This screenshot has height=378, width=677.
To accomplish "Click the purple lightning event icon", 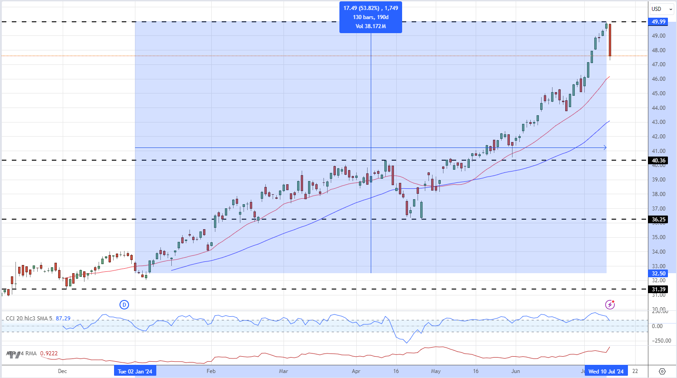I will coord(610,304).
